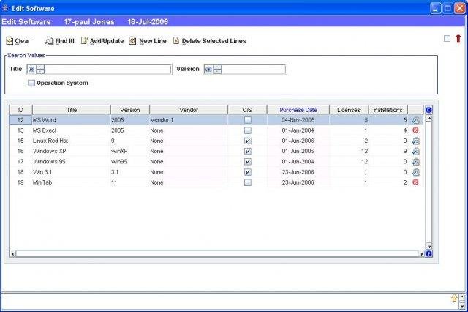The height and width of the screenshot is (312, 468).
Task: Select the MS Word title cell
Action: click(x=72, y=120)
